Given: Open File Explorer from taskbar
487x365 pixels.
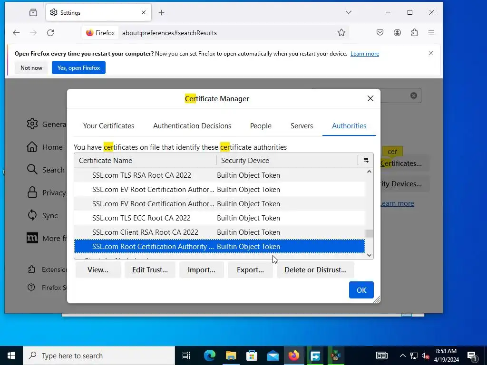Looking at the screenshot, I should [x=231, y=355].
